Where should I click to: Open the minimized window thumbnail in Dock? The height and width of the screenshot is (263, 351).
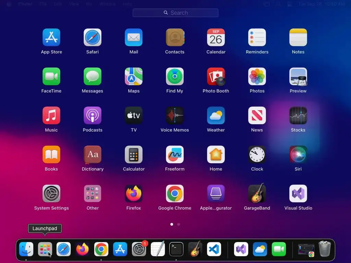[x=306, y=250]
